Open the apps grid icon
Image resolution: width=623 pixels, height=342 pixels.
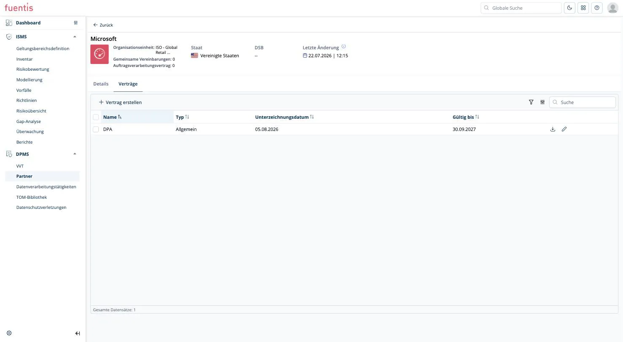(x=583, y=8)
